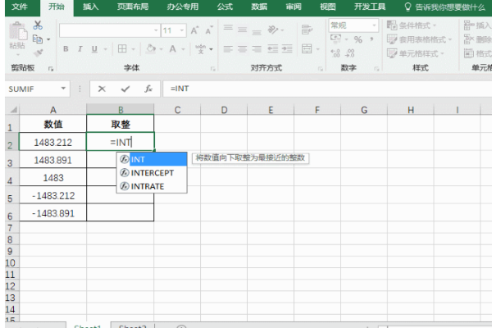Click the Cut scissors icon
The height and width of the screenshot is (328, 492).
click(38, 25)
